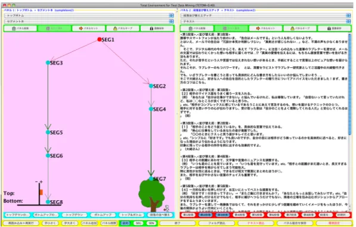Image resolution: width=356 pixels, height=227 pixels.
Task: Click the トップダウンの… button in cyan bar
Action: coord(17,214)
